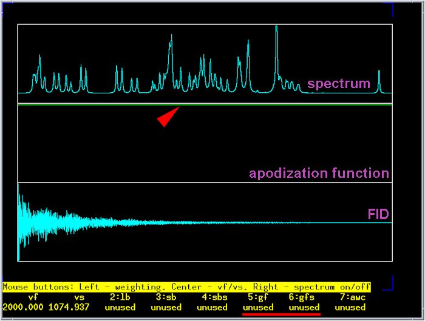The width and height of the screenshot is (425, 321).
Task: Click the vs label
Action: tap(79, 297)
